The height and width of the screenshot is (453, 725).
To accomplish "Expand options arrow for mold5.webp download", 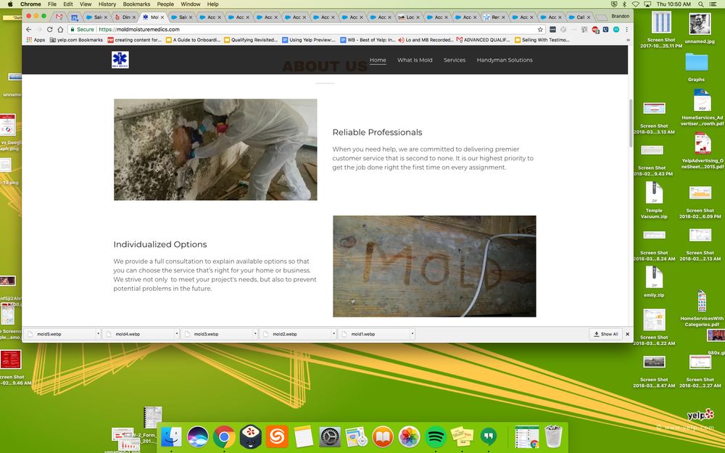I will pos(98,334).
